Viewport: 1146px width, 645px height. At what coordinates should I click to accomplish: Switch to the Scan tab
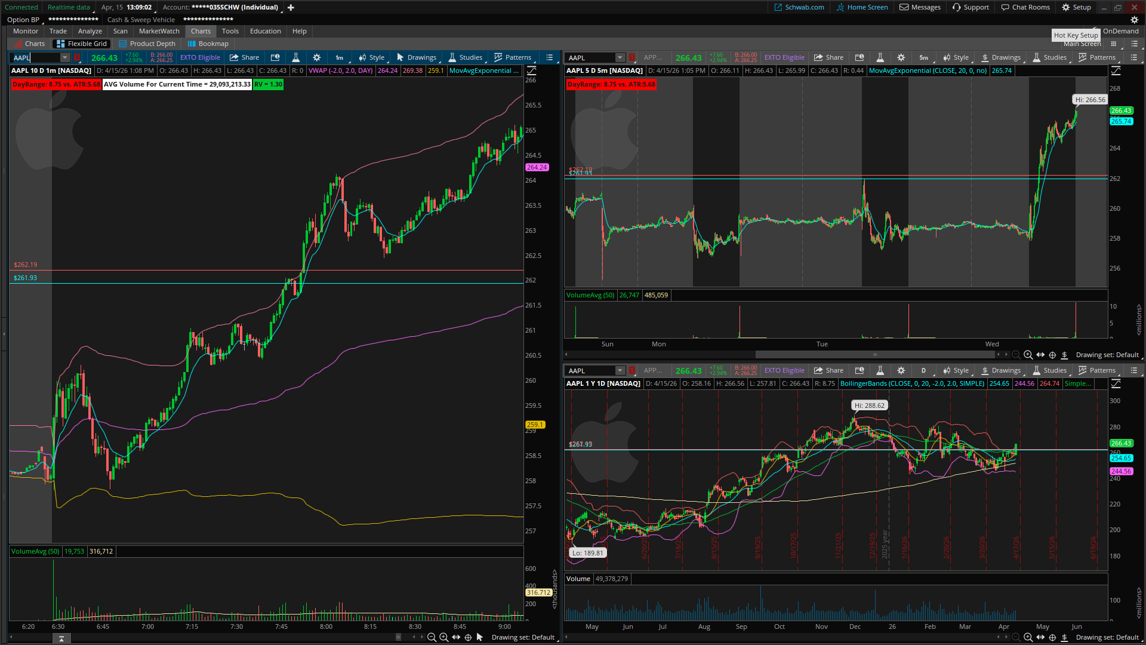pyautogui.click(x=121, y=32)
